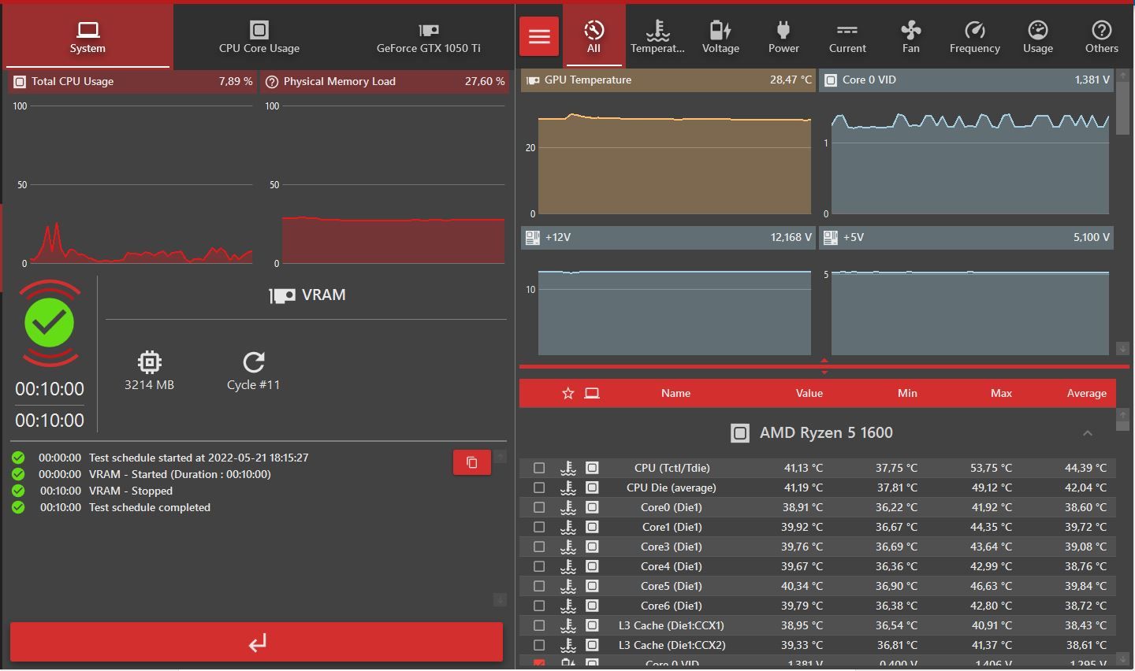This screenshot has height=671, width=1135.
Task: Collapse the AMD Ryzen 5 1600 section
Action: pos(1088,433)
